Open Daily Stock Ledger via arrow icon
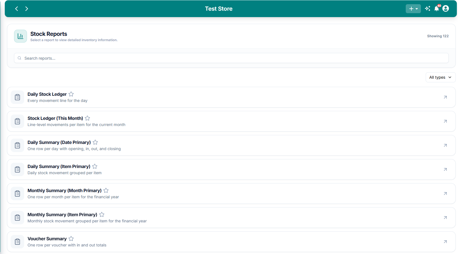 pos(445,97)
